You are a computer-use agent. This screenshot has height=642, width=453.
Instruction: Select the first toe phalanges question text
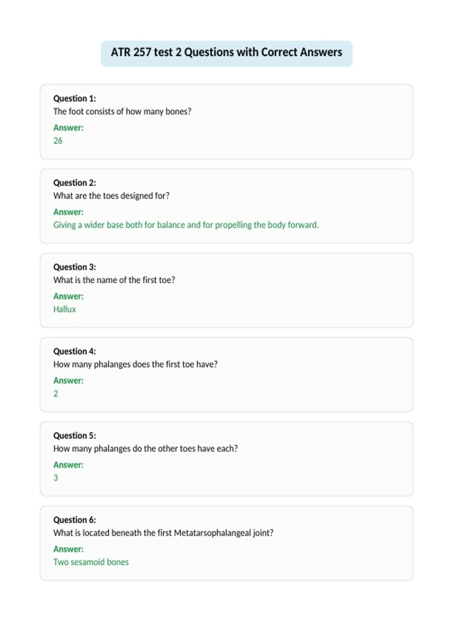click(x=136, y=364)
